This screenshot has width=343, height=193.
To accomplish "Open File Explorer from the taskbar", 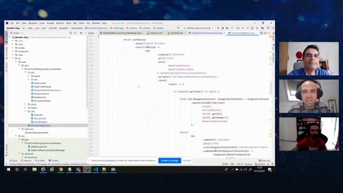I will [x=34, y=169].
